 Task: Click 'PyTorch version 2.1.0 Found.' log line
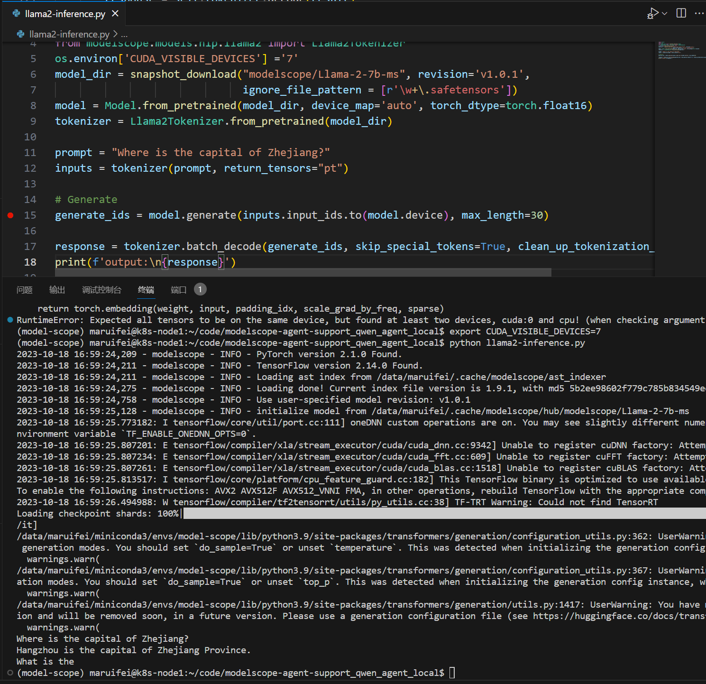click(x=329, y=354)
